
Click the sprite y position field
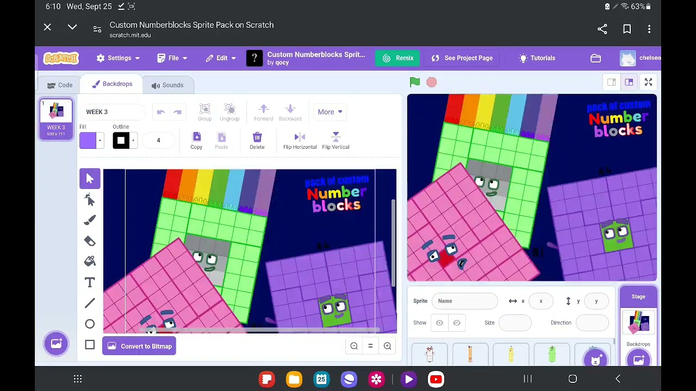596,301
